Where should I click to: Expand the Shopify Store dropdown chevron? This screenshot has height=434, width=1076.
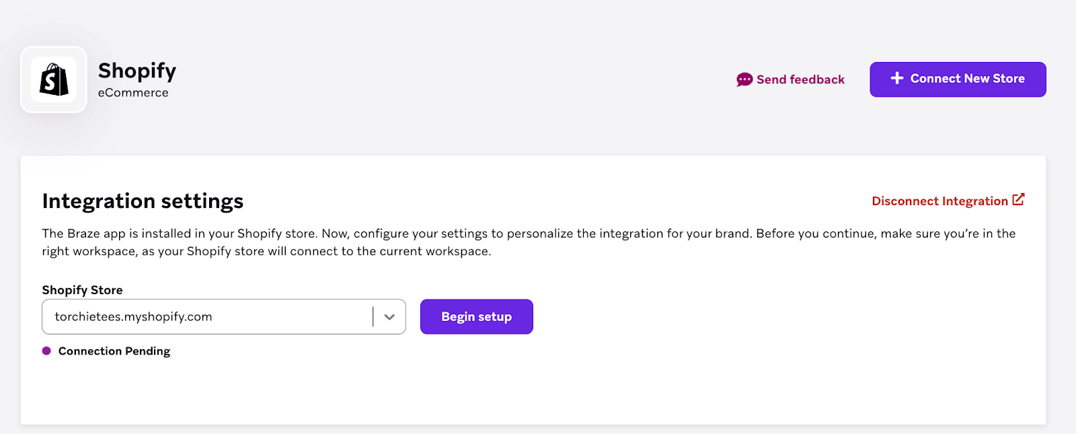(x=389, y=317)
